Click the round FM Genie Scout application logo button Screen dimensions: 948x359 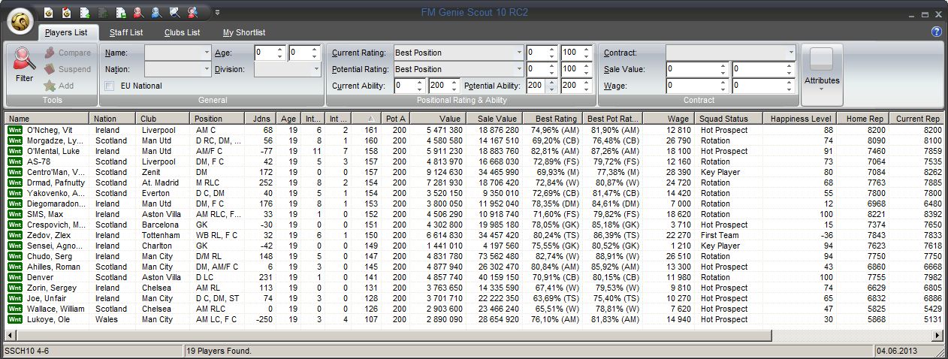coord(21,20)
